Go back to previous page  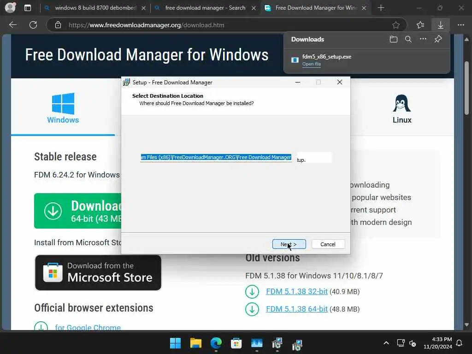12,25
